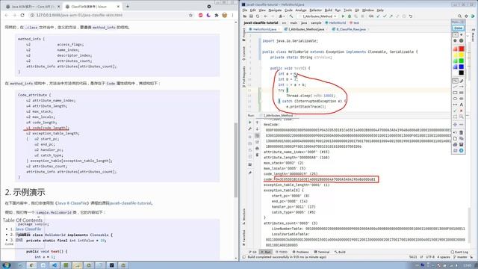Select the filled ellipse tool
Image resolution: width=478 pixels, height=269 pixels.
click(462, 99)
